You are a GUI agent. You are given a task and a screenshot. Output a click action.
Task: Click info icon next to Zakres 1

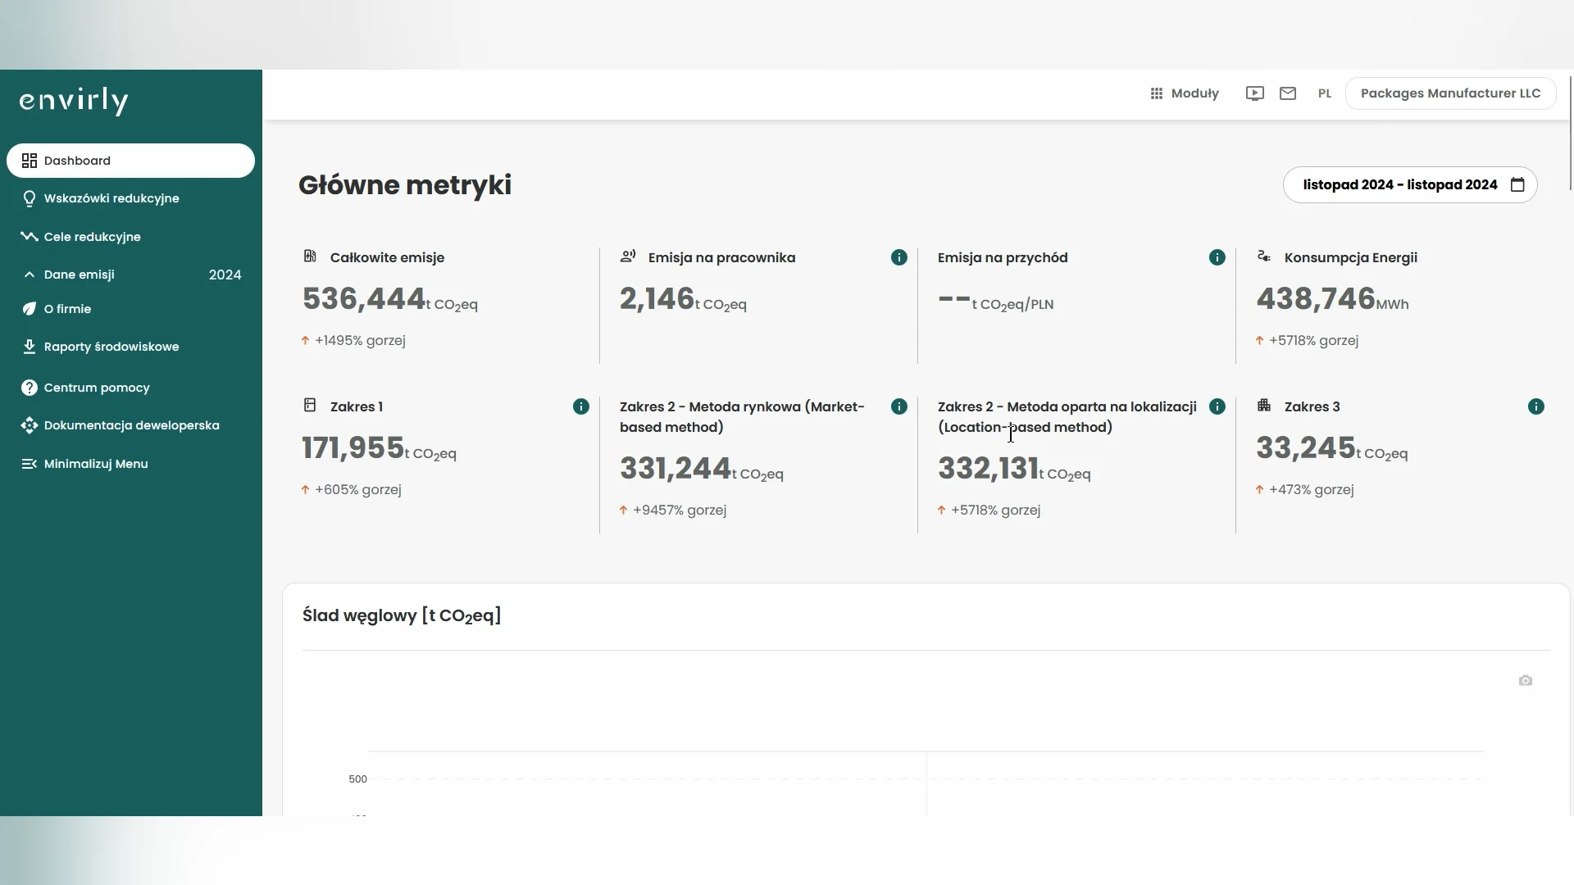(x=580, y=406)
